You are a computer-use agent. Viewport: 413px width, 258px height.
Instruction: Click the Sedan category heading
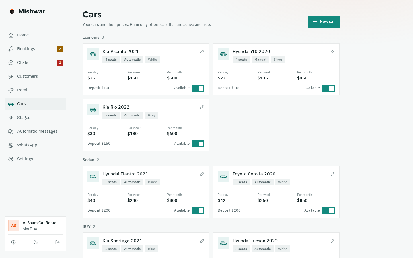88,160
